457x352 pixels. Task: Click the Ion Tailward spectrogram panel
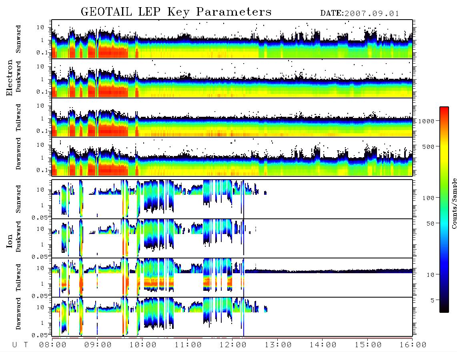(232, 278)
